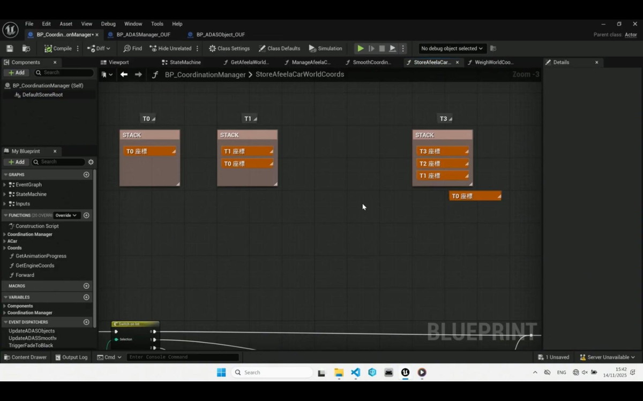Toggle Hide Unrelated nodes
The image size is (643, 401).
pyautogui.click(x=171, y=48)
